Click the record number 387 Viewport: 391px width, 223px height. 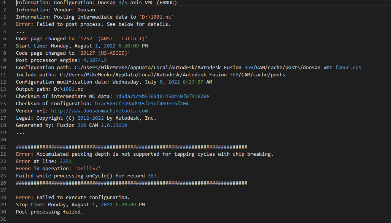[x=152, y=176]
